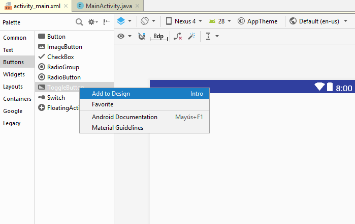Choose Material Guidelines in context menu
Screen dimensions: 355x224
click(x=117, y=128)
